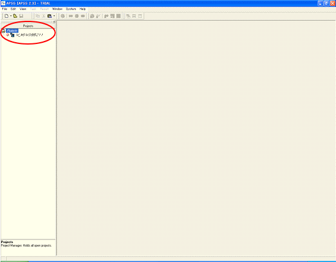Click the tile windows horizontally icon

[x=134, y=16]
